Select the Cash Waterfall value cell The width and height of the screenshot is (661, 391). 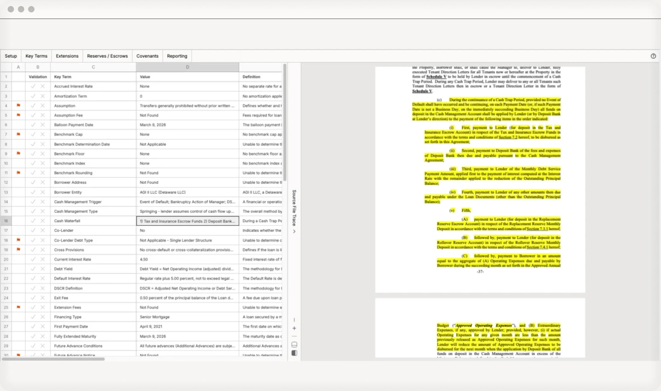pos(187,221)
